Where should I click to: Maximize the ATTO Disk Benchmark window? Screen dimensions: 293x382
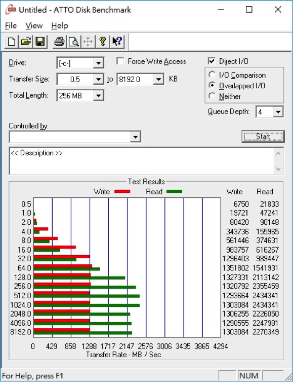249,10
